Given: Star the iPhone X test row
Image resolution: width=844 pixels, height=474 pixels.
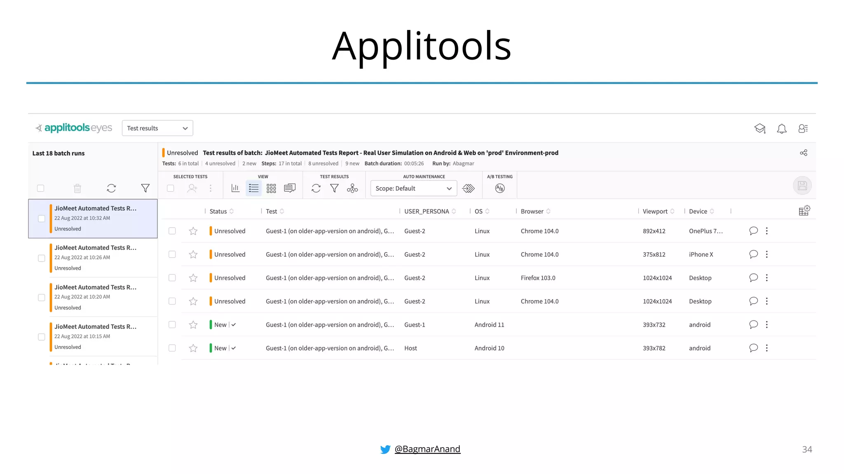Looking at the screenshot, I should point(193,255).
